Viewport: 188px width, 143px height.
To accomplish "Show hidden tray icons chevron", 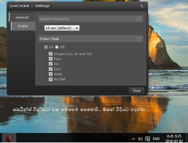I will click(x=133, y=139).
